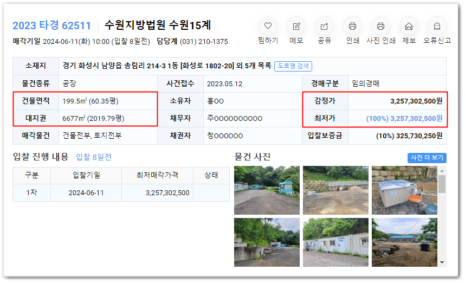This screenshot has width=465, height=283.
Task: Click the photo list scrollbar thumb
Action: [x=442, y=184]
